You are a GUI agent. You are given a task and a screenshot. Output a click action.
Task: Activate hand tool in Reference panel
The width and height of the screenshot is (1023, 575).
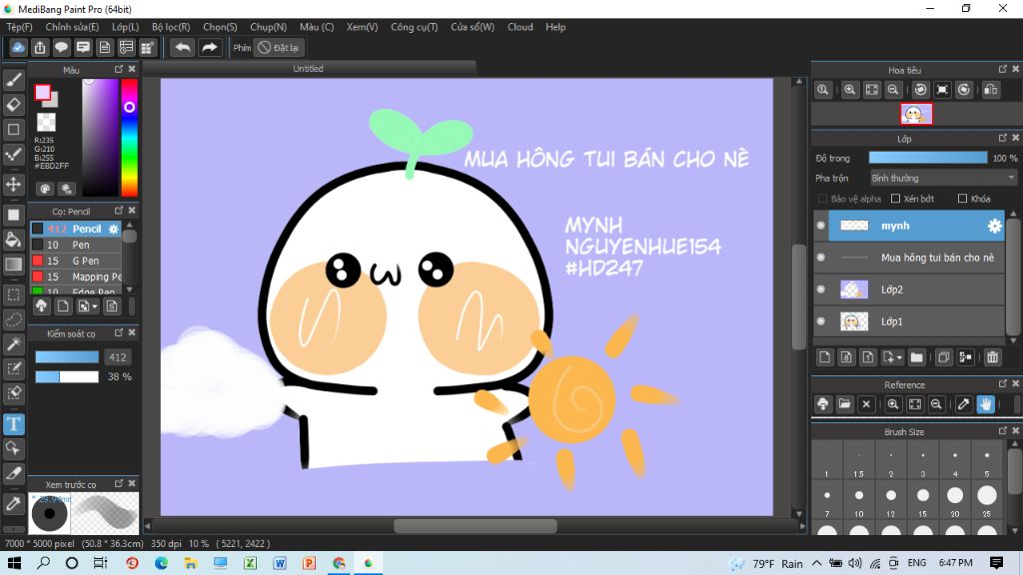pyautogui.click(x=985, y=404)
